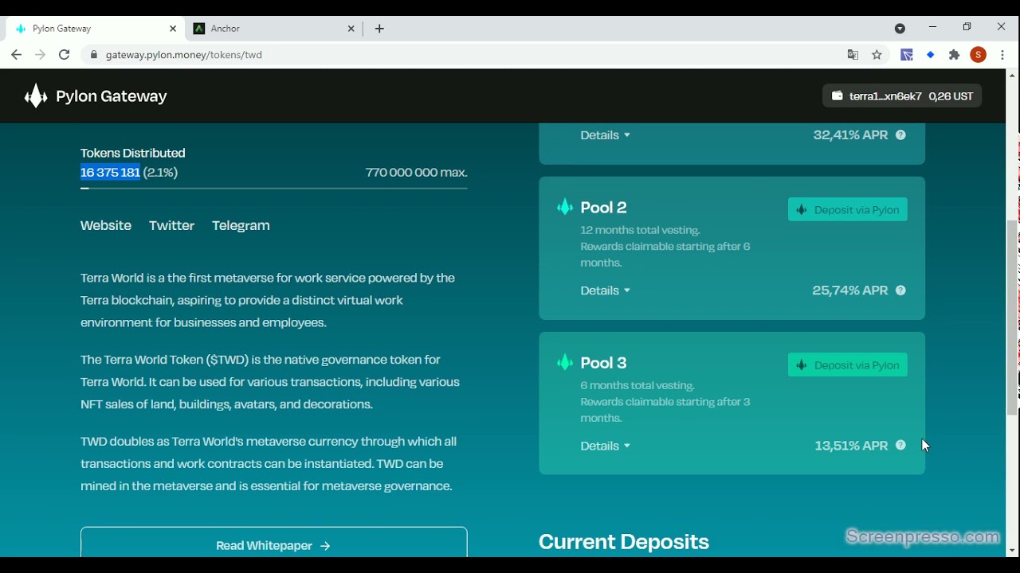This screenshot has height=573, width=1020.
Task: Deposit via Pylon in Pool 2
Action: (x=848, y=210)
